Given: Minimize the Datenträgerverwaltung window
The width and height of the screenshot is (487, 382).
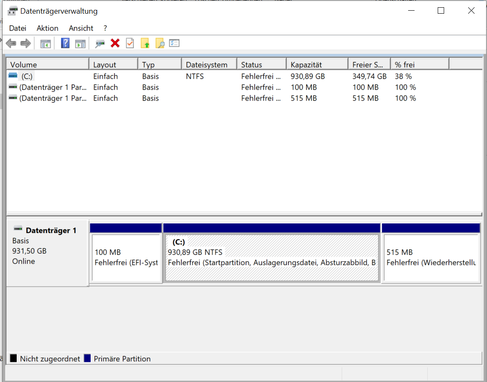Looking at the screenshot, I should (x=411, y=11).
